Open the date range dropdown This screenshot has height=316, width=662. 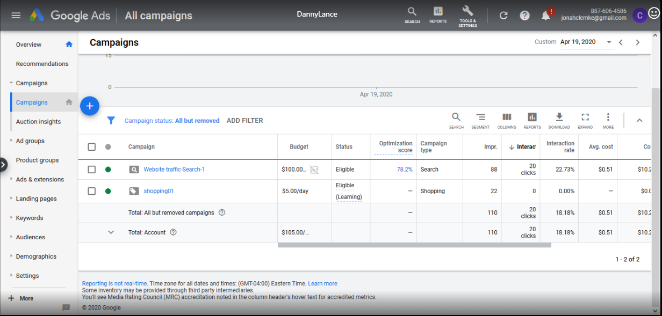click(x=586, y=42)
